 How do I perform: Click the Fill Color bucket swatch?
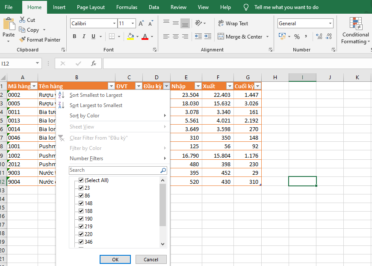(x=130, y=37)
